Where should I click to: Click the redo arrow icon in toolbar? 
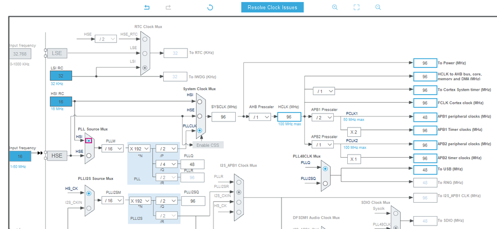tap(168, 7)
